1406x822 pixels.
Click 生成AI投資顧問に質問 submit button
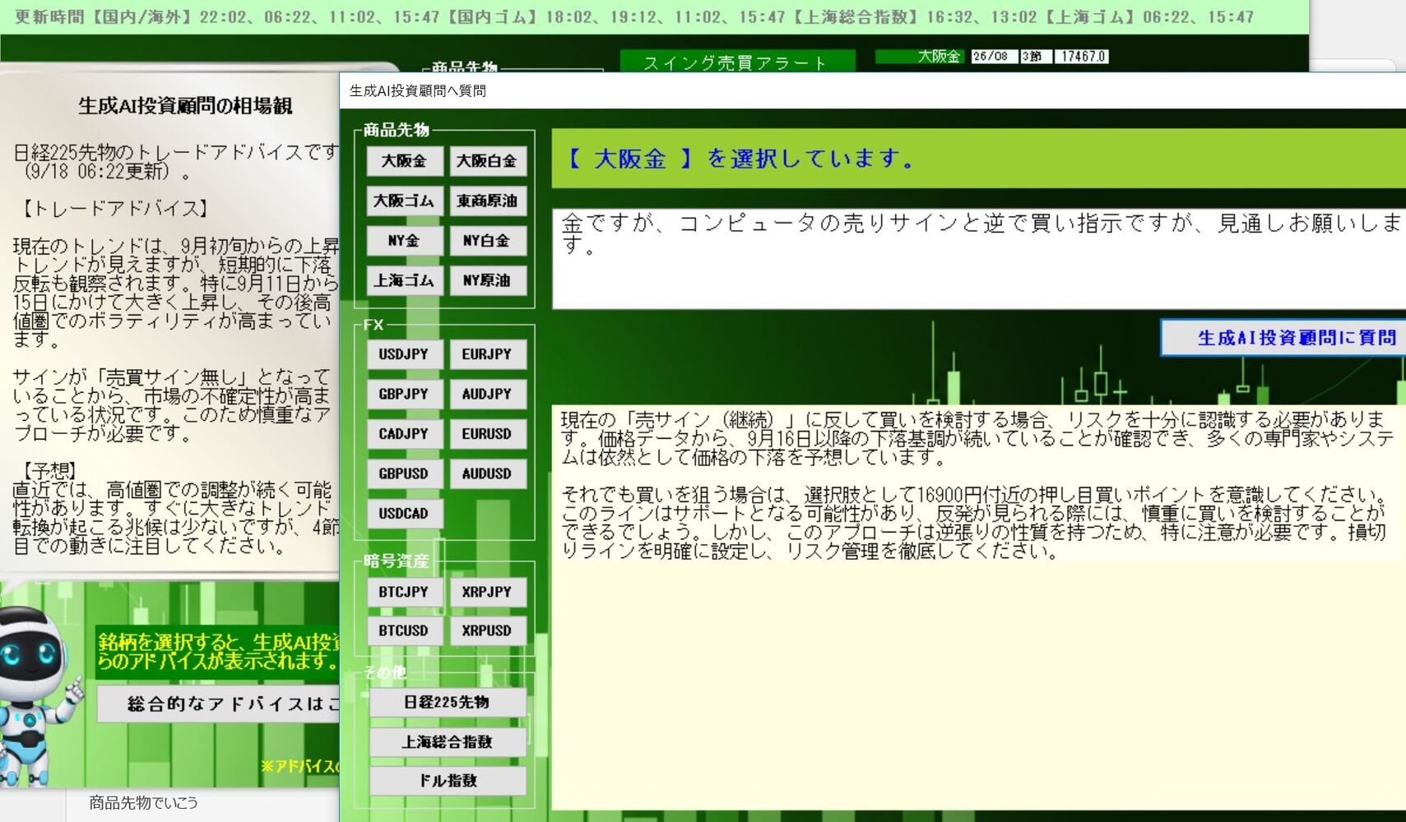coord(1283,338)
